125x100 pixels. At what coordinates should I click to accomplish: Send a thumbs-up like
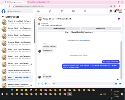(x=120, y=83)
